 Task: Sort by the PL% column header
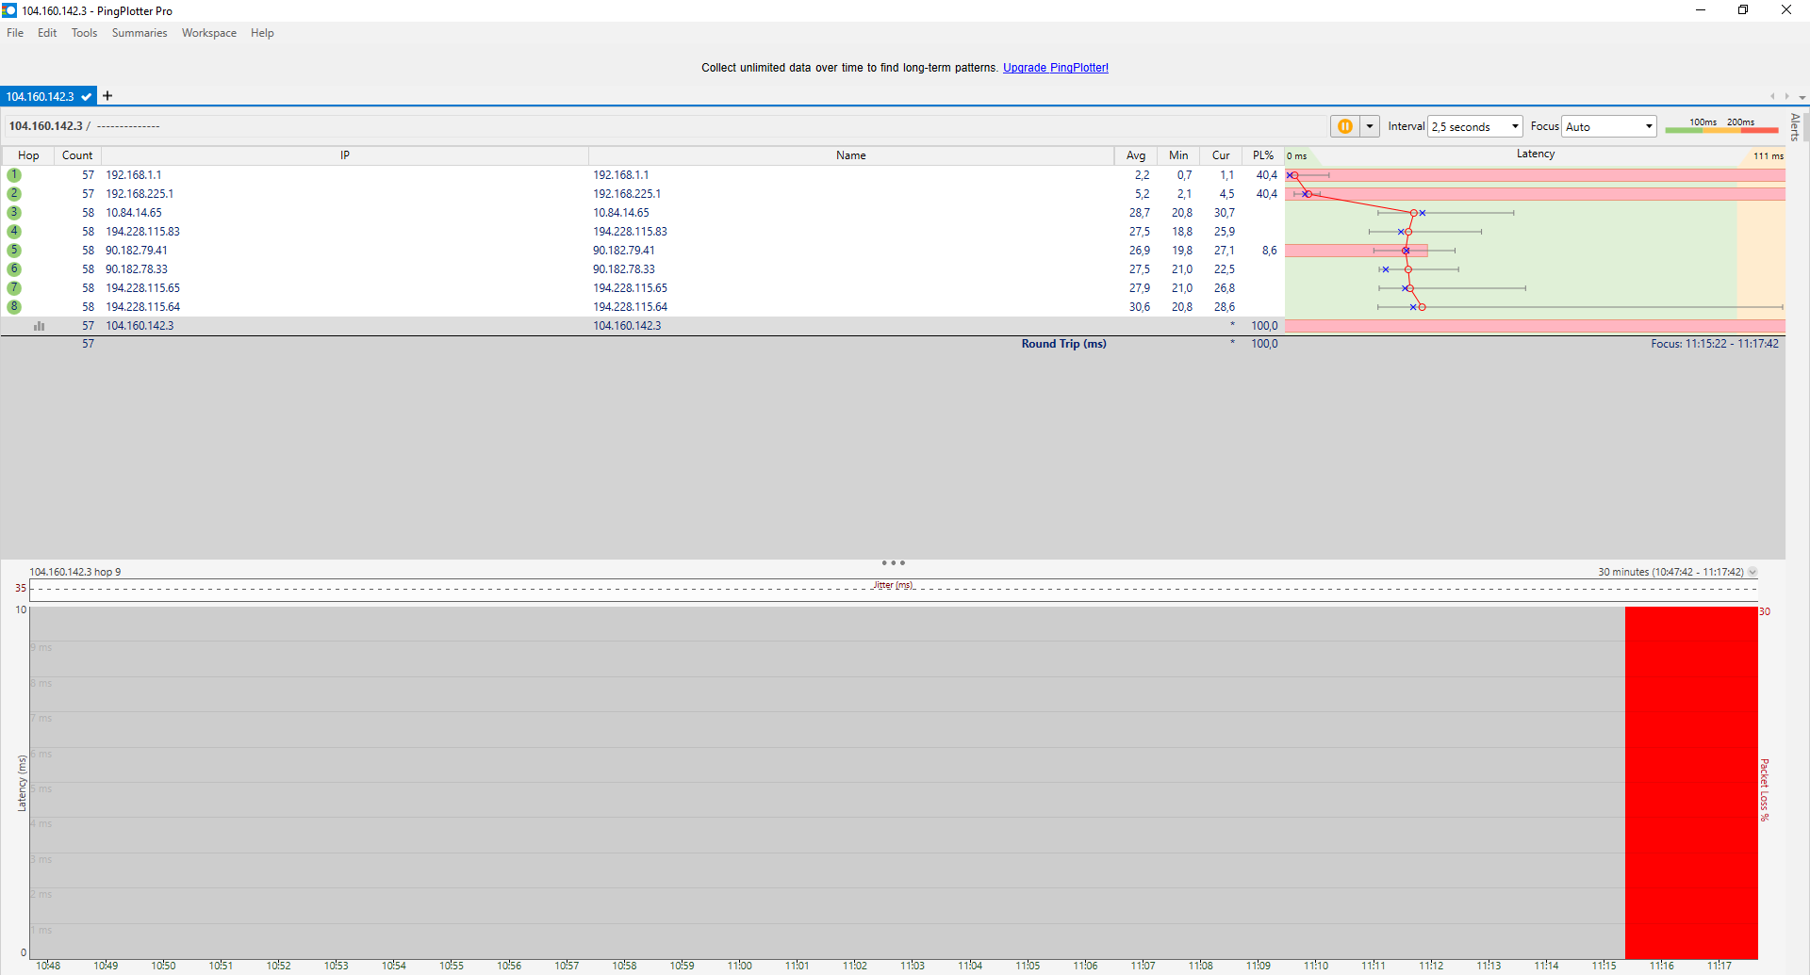point(1262,155)
